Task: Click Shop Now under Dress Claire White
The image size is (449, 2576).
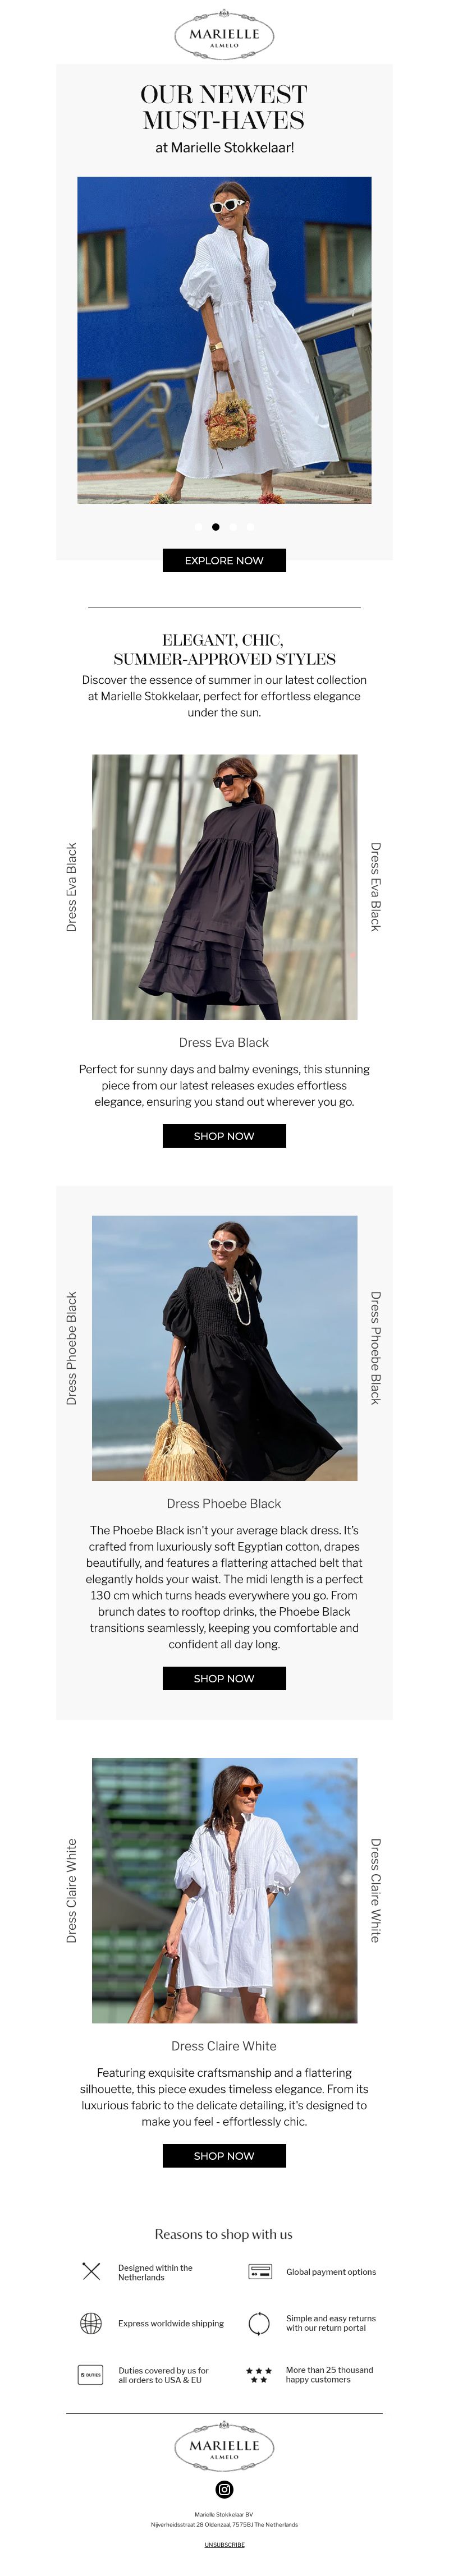Action: 224,2155
